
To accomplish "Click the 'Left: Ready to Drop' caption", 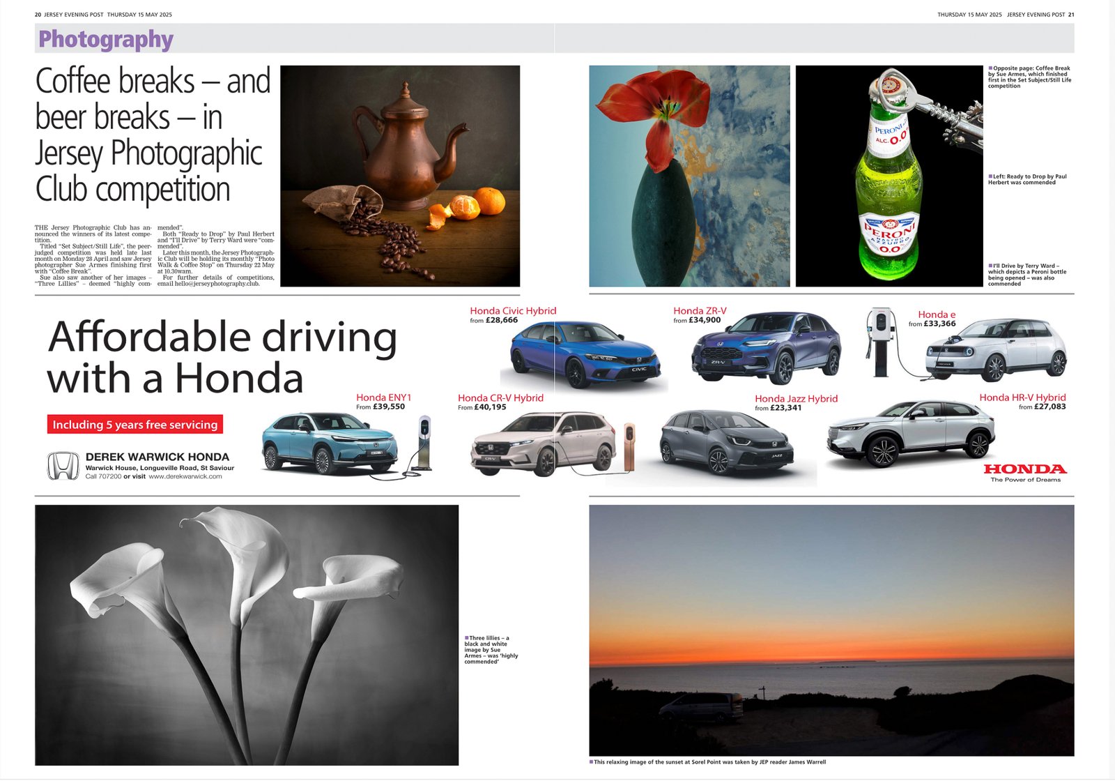I will click(1028, 179).
